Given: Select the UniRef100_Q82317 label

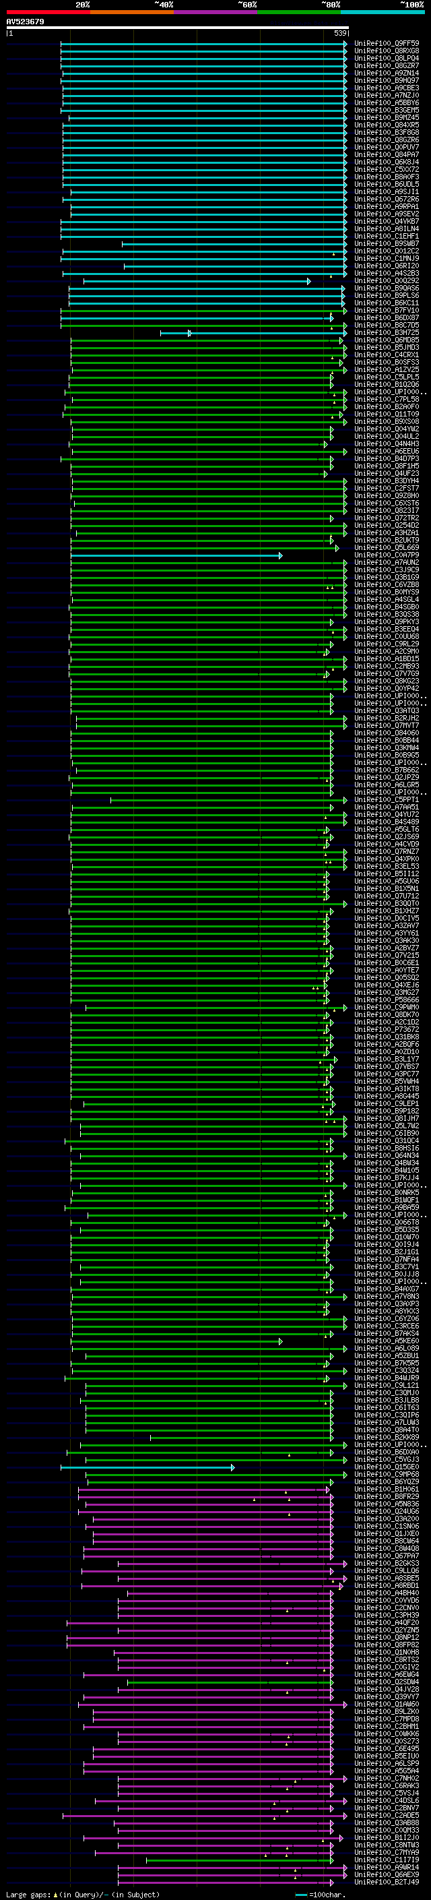Looking at the screenshot, I should [387, 510].
